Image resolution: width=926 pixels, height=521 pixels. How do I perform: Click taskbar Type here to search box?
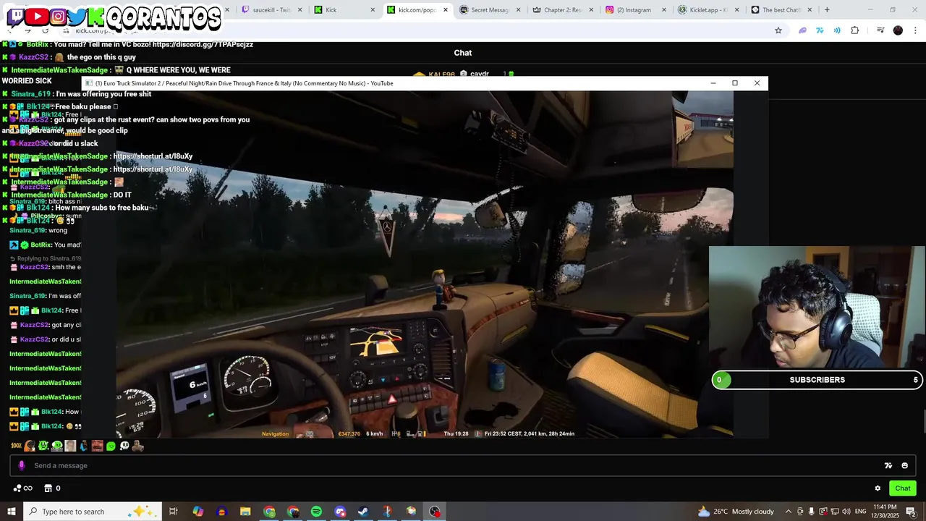coord(93,512)
